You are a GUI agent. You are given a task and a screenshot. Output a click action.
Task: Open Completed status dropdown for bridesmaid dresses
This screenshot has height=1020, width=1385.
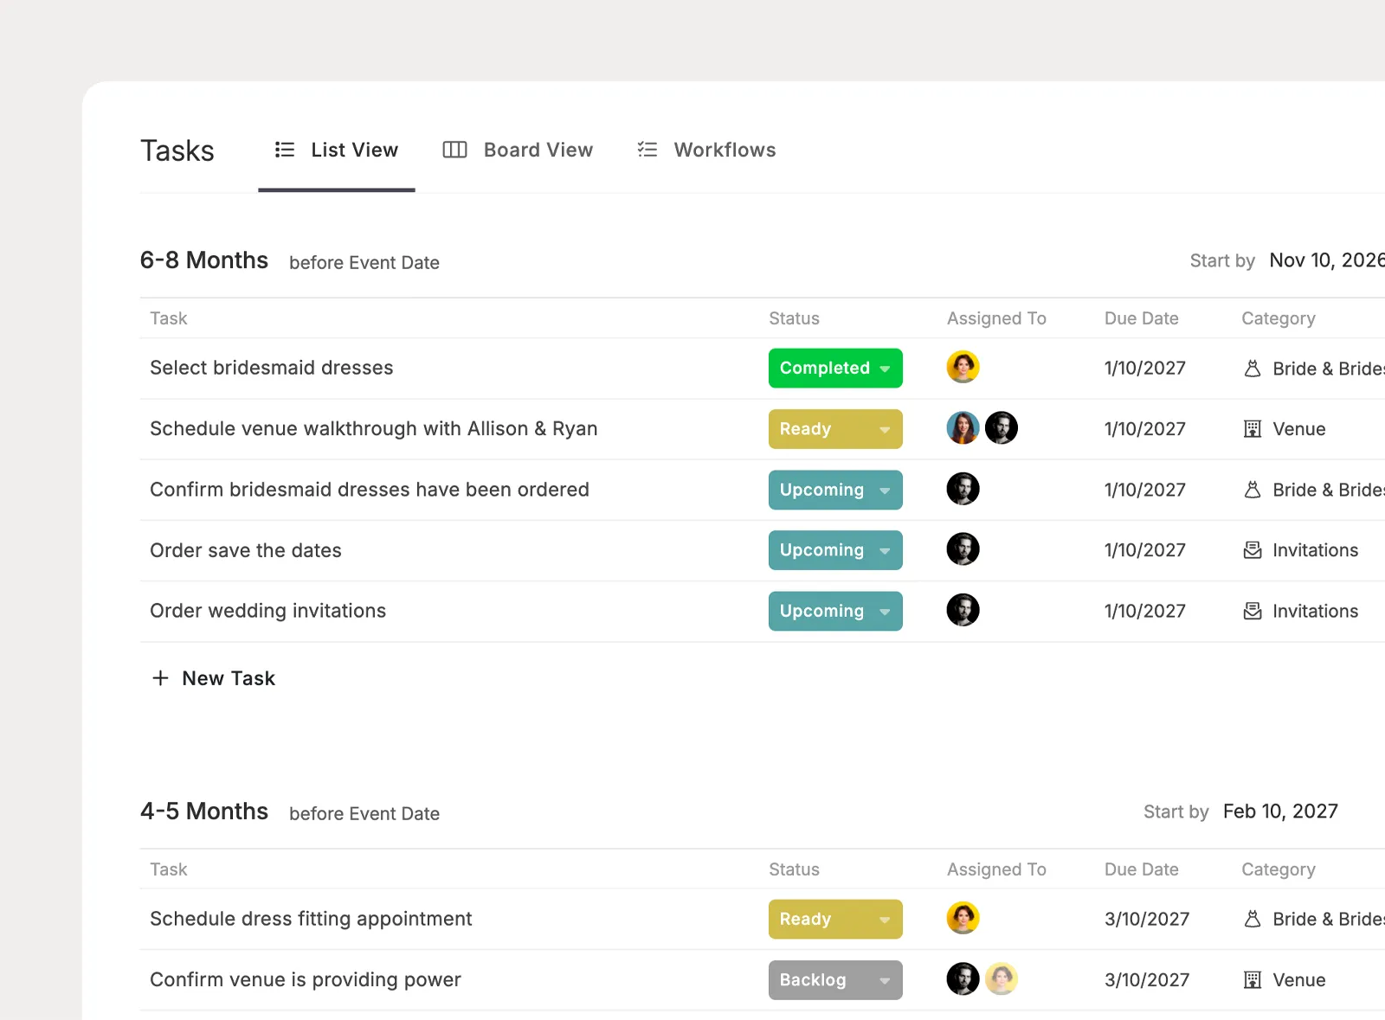coord(835,369)
